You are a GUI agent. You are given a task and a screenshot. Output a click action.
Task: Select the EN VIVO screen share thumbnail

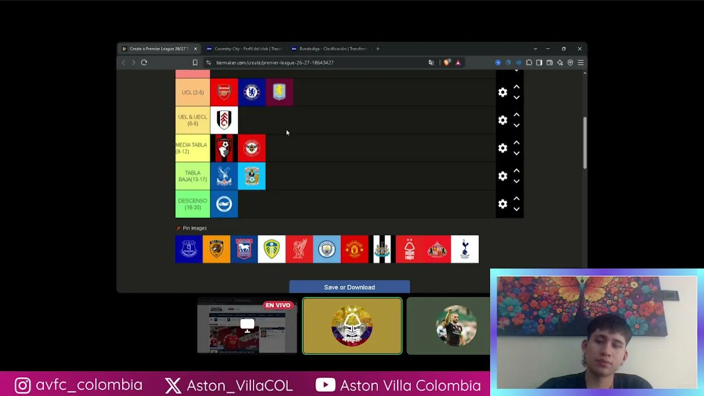click(248, 326)
